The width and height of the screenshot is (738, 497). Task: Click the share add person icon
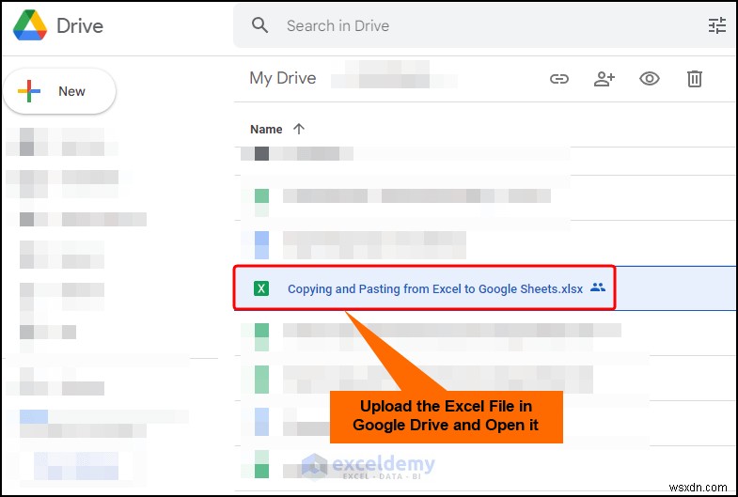(605, 79)
